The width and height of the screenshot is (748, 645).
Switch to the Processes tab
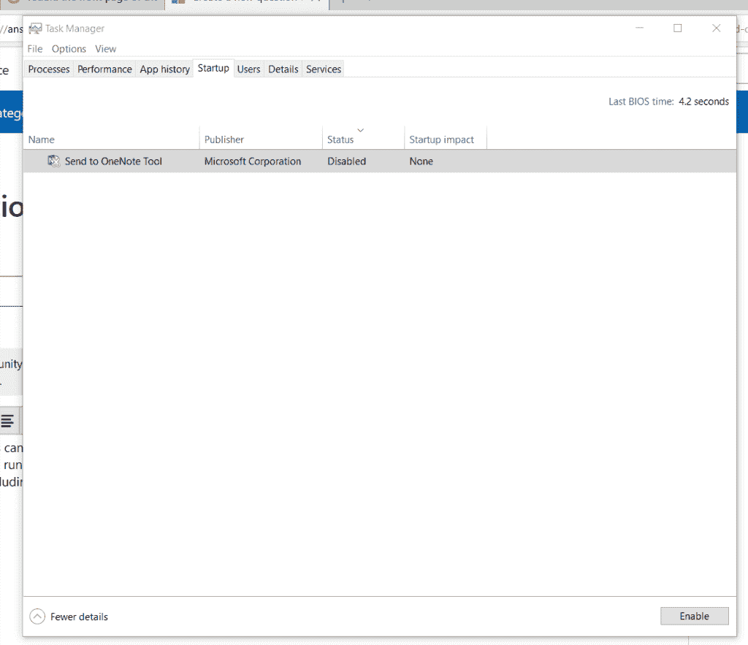point(49,69)
